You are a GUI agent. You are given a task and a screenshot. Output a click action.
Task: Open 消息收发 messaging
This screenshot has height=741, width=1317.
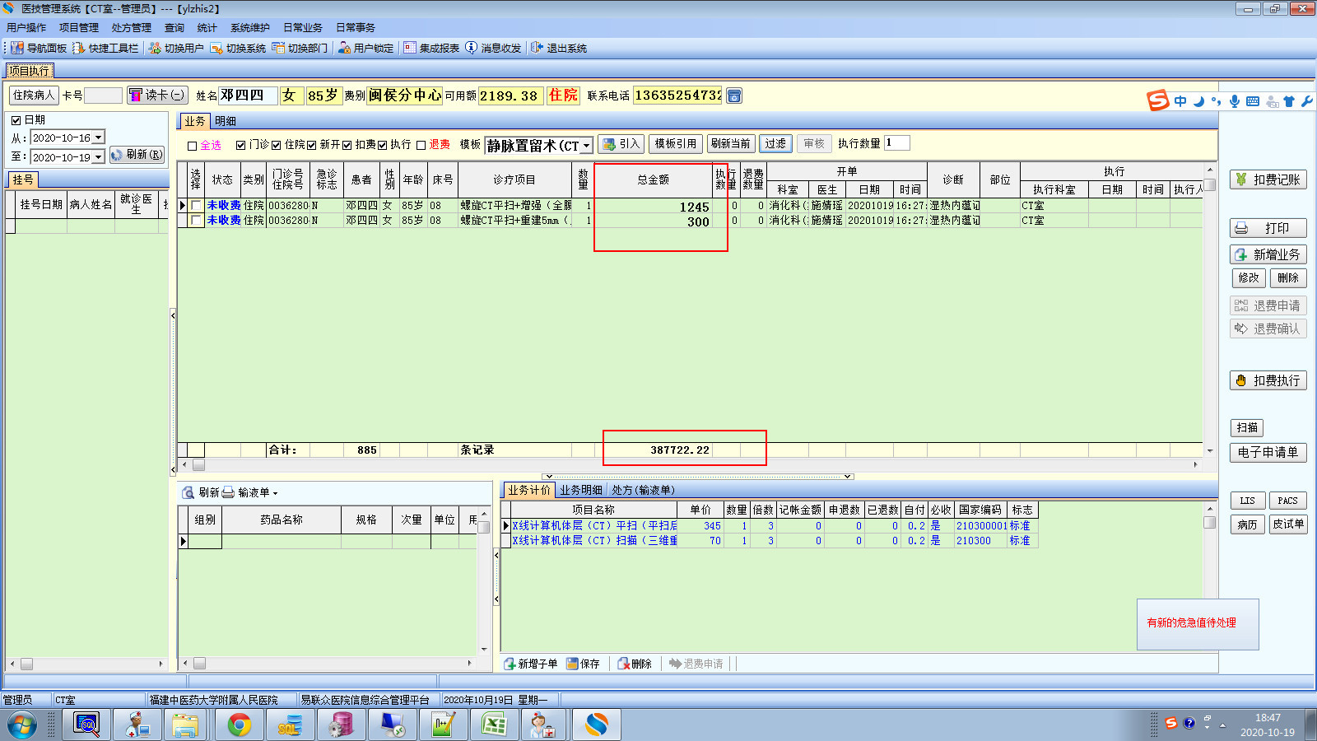point(493,48)
